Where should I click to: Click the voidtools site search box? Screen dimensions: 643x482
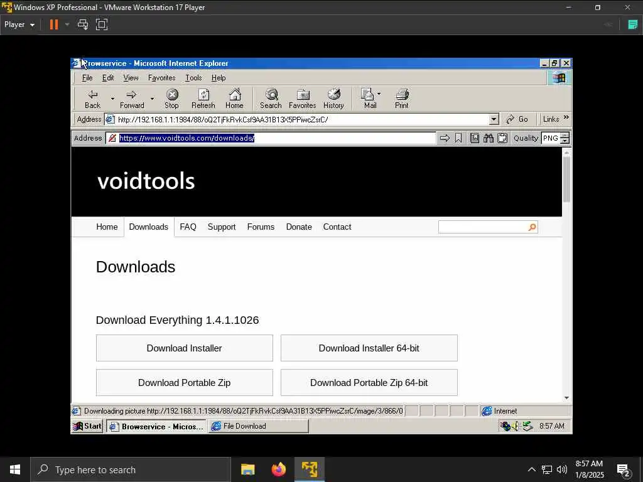(x=483, y=227)
